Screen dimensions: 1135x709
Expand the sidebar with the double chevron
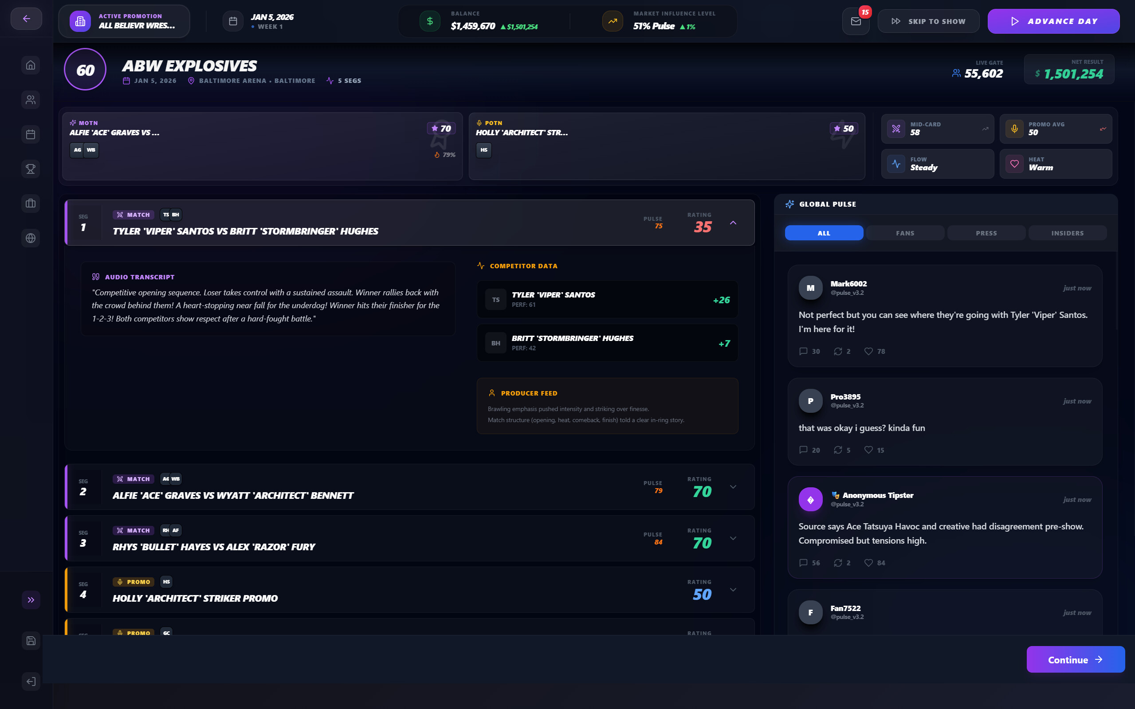click(31, 600)
